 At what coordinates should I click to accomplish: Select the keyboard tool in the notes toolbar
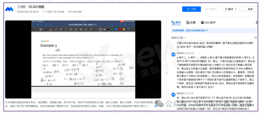pyautogui.click(x=81, y=29)
